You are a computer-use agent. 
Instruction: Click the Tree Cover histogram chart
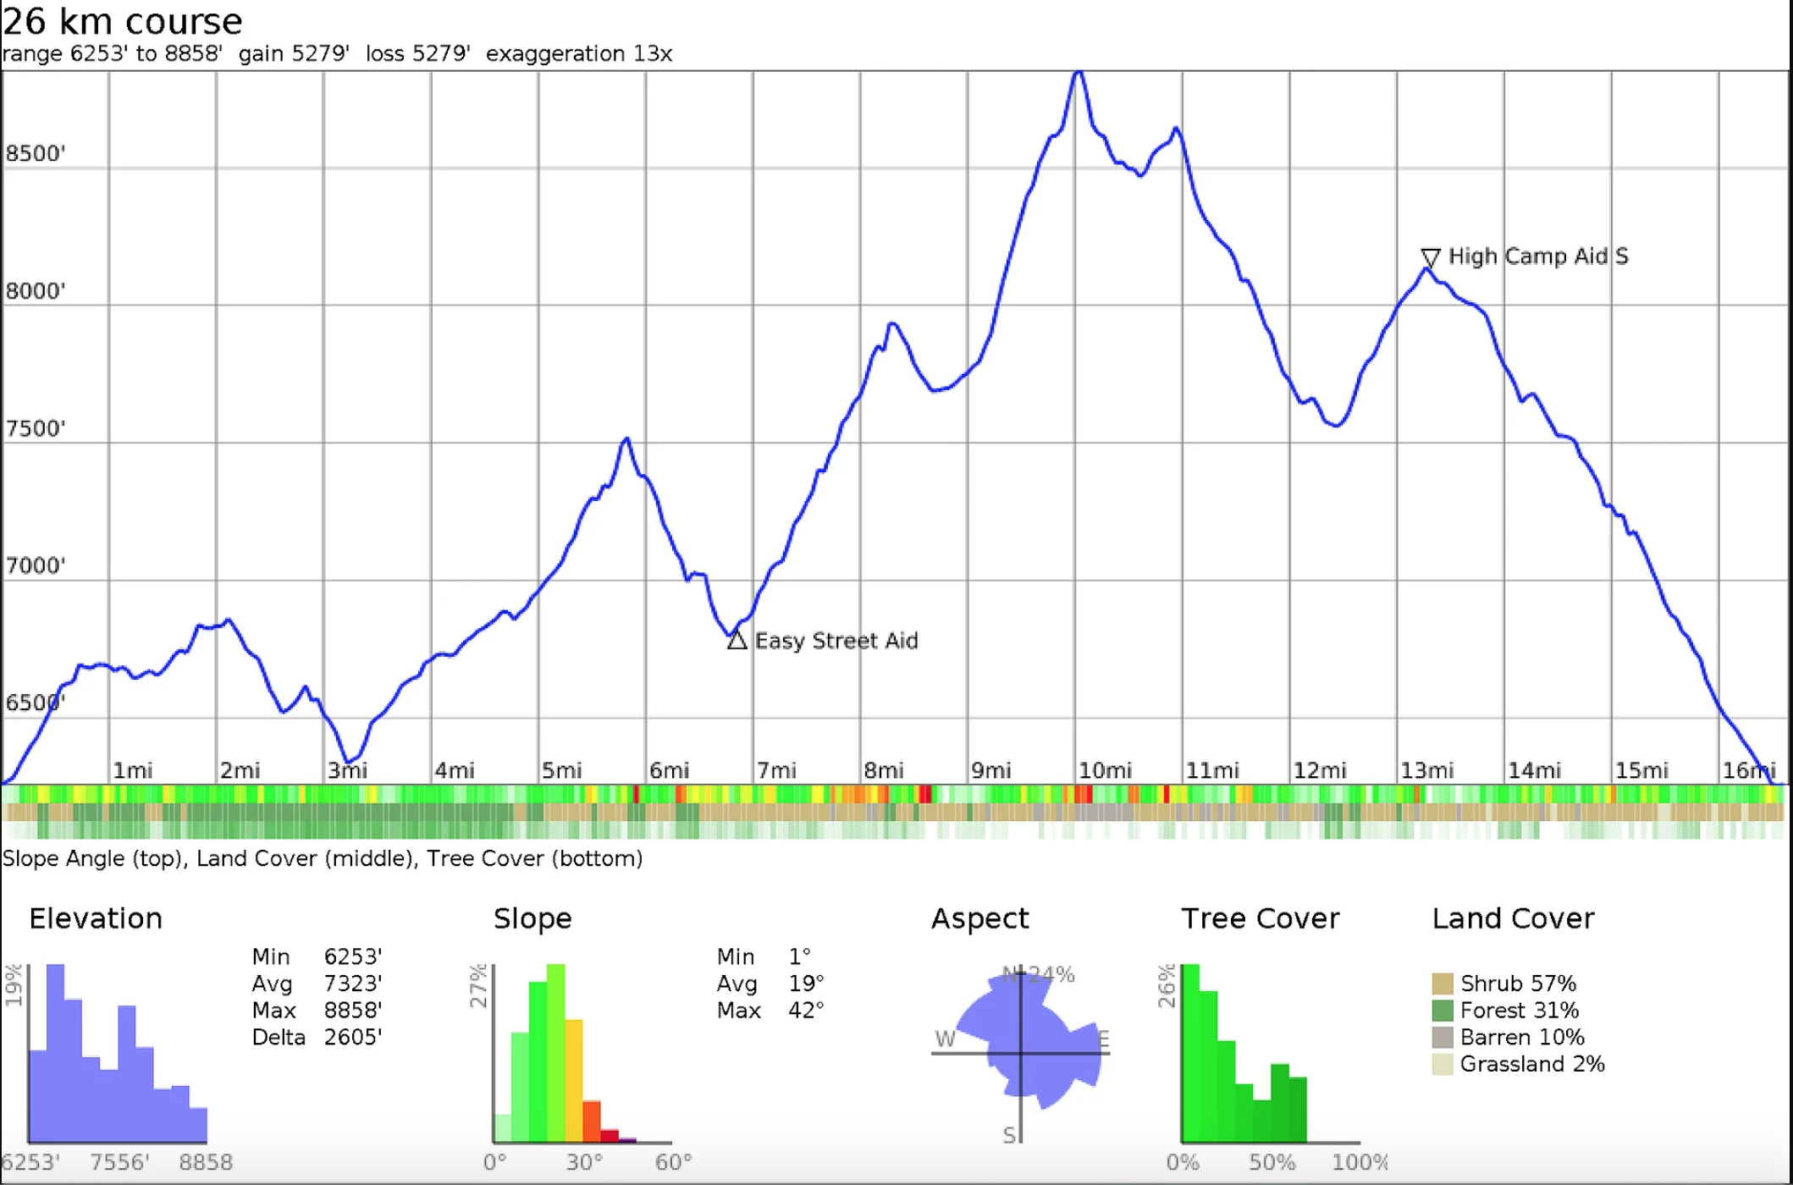click(x=1270, y=1054)
